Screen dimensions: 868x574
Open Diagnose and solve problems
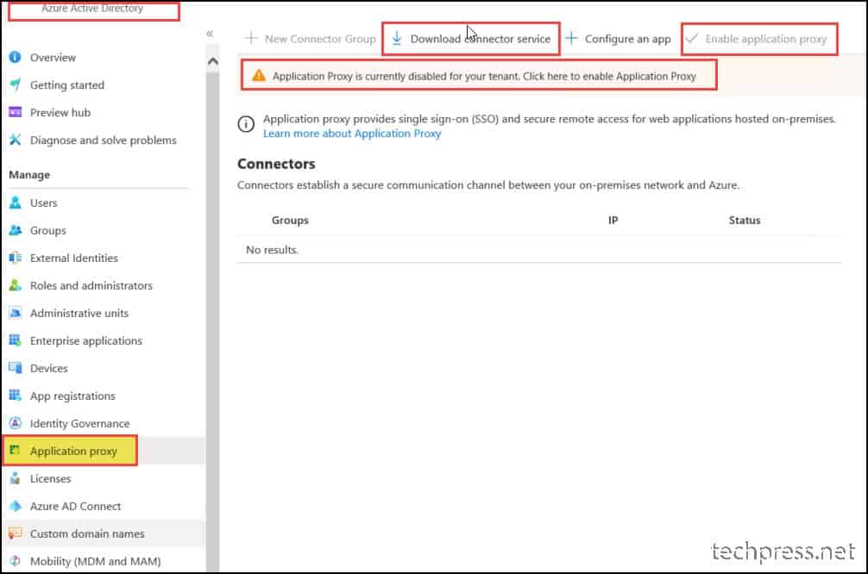click(103, 140)
